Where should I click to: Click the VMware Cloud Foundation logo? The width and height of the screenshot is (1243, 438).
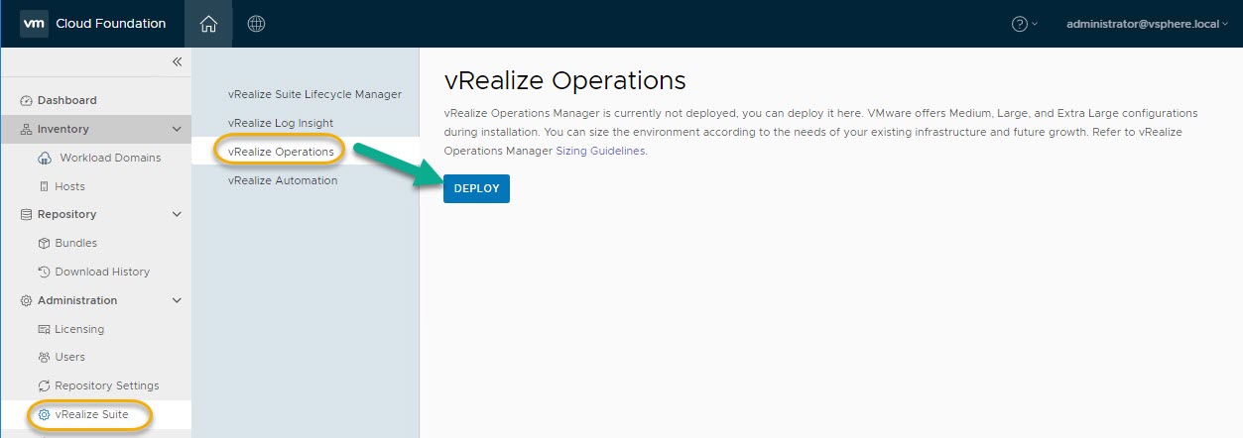click(x=34, y=24)
